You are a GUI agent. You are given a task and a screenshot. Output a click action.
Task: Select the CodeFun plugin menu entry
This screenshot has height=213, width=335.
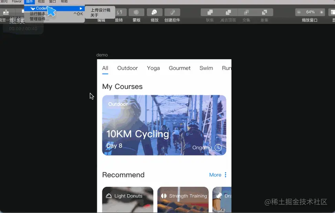(55, 8)
